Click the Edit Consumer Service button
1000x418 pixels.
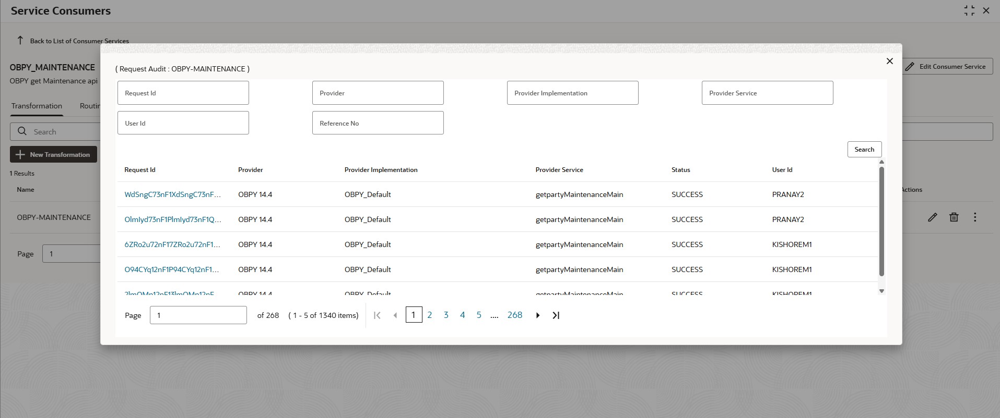[x=947, y=67]
